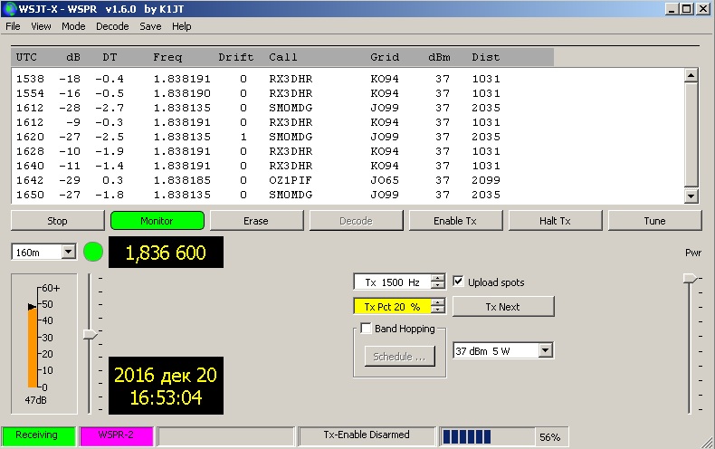
Task: Click the yellow Tx Pct 20 % field
Action: pyautogui.click(x=392, y=306)
